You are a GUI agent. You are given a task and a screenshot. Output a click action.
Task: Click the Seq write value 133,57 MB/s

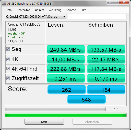pos(106,50)
